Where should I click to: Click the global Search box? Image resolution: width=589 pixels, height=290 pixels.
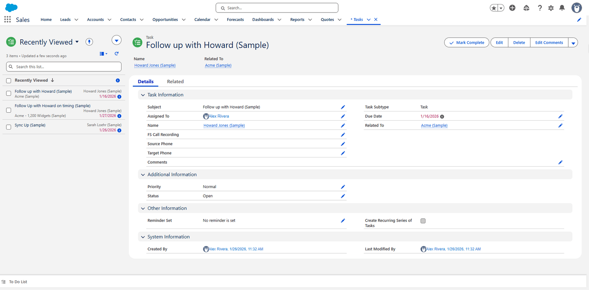pyautogui.click(x=277, y=8)
